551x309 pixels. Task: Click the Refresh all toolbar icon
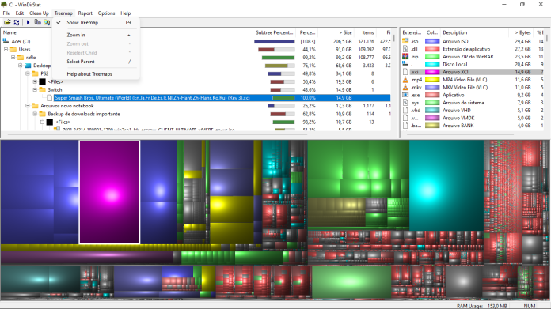tap(17, 22)
